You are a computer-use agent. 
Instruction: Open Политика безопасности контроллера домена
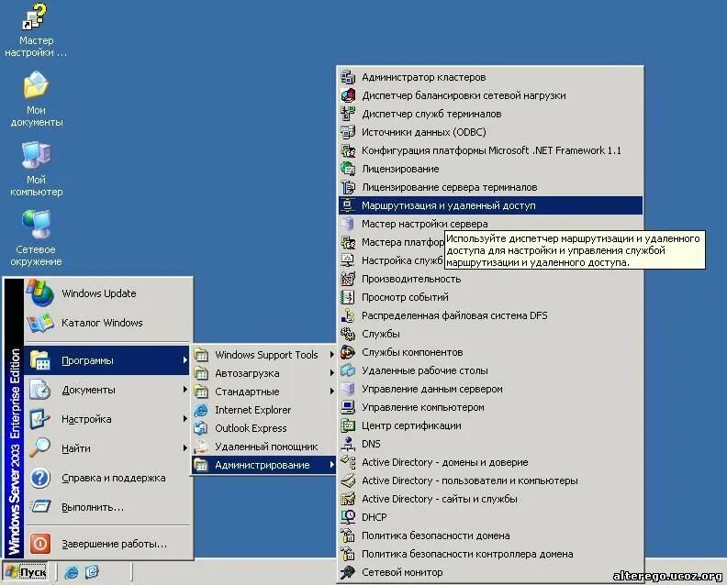[x=490, y=554]
